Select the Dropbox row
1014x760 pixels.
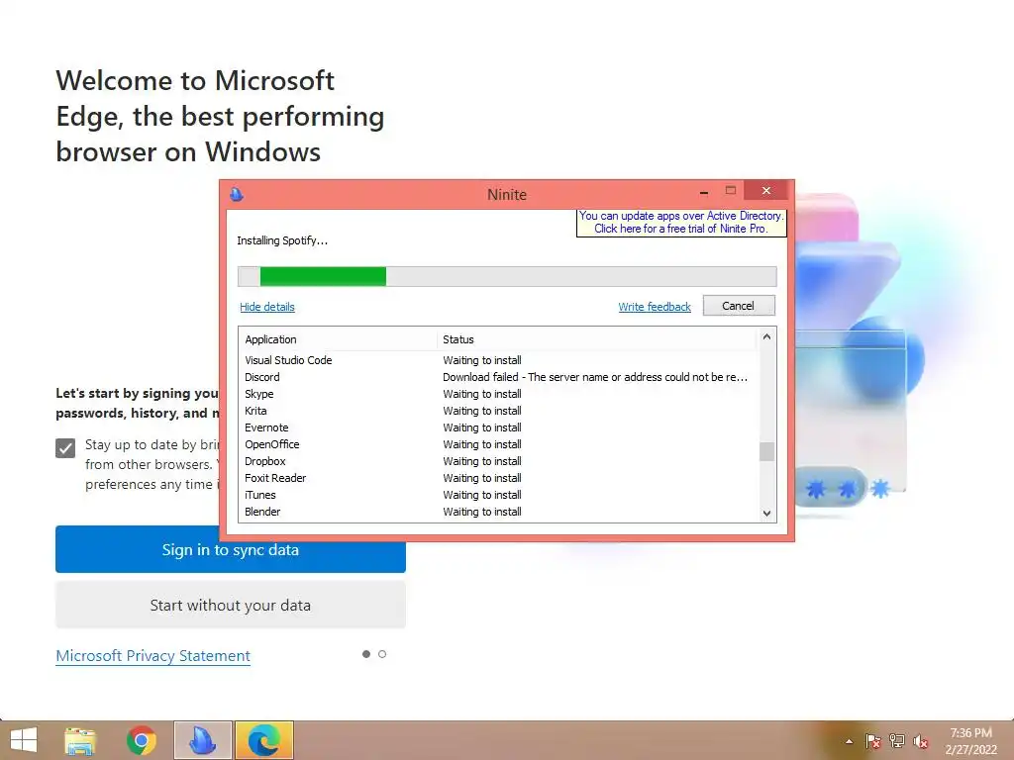click(x=498, y=461)
